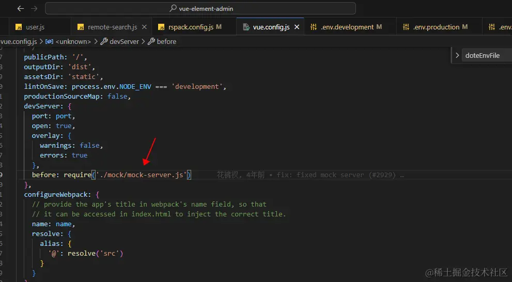Click the 'errors: true' line
This screenshot has width=512, height=282.
[x=64, y=155]
